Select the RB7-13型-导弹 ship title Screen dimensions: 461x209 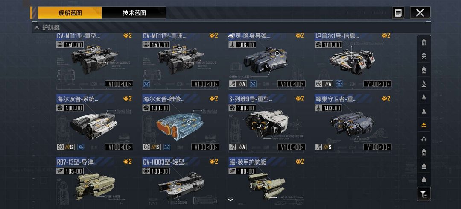pos(77,162)
